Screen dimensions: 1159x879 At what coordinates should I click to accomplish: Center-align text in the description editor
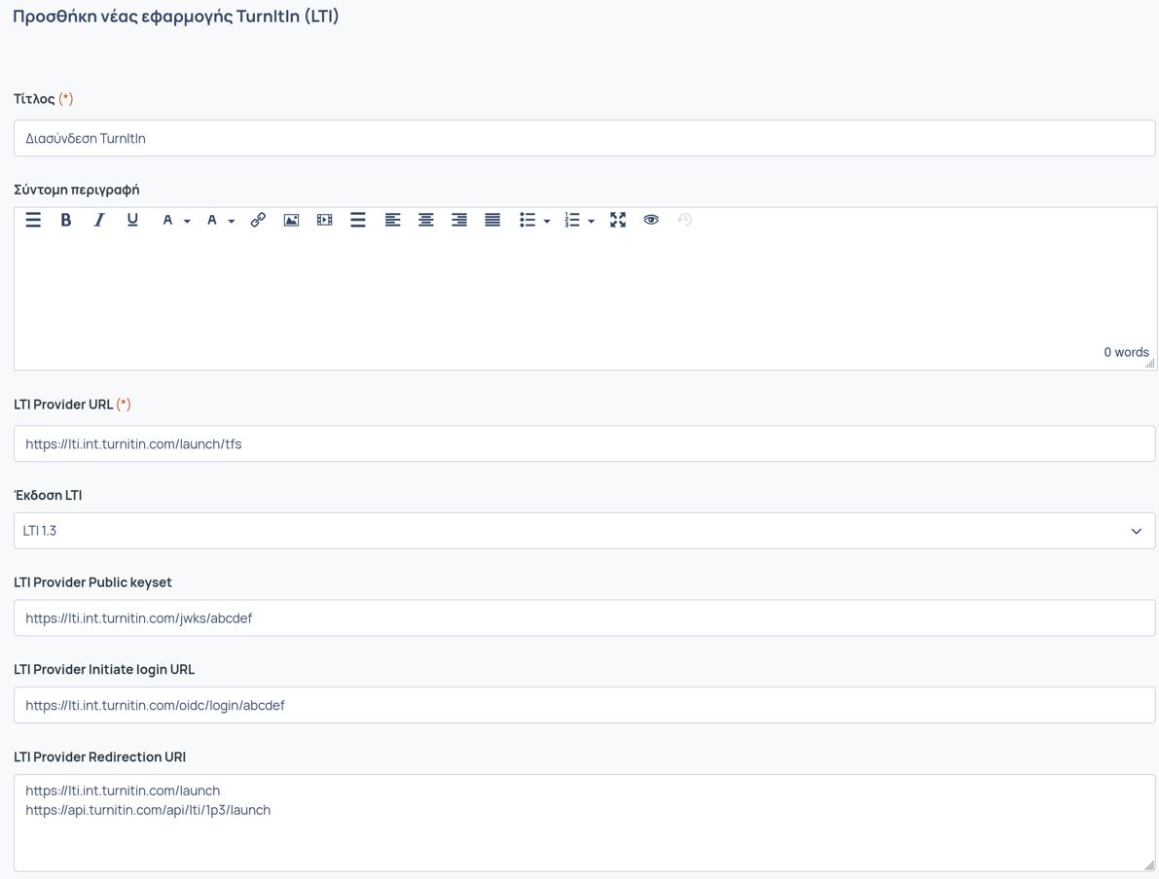pos(426,221)
